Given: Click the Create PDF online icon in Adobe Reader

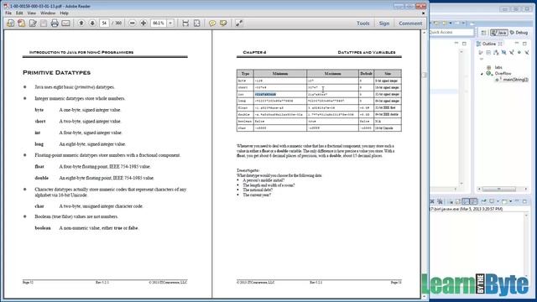Looking at the screenshot, I should tap(11, 23).
